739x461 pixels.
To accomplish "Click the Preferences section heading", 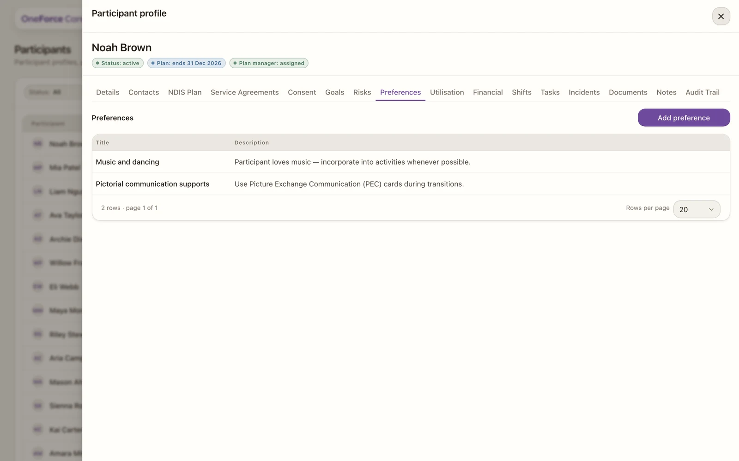I will [112, 118].
